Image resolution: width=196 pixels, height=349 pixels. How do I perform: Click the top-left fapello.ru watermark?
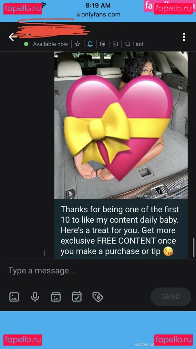tap(23, 9)
